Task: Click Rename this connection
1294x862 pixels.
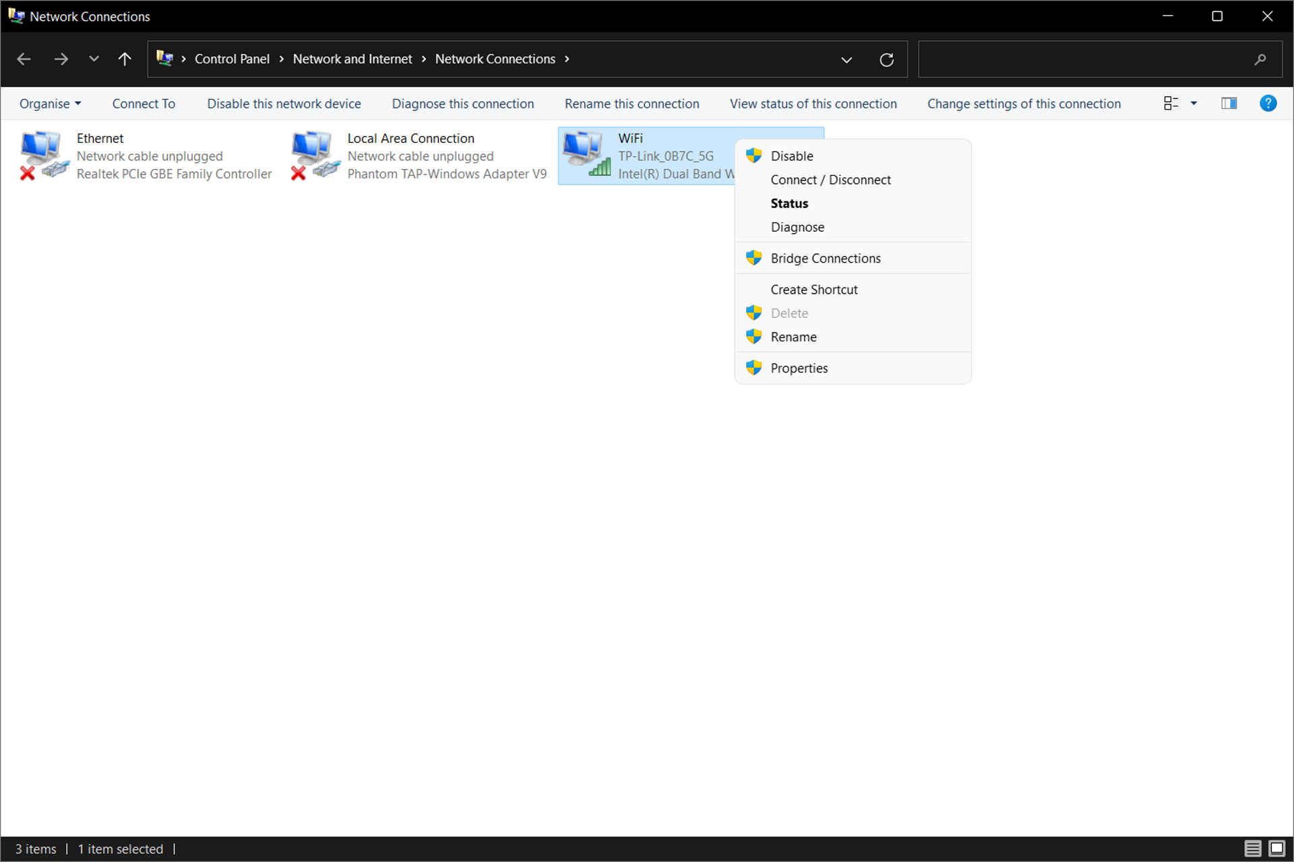Action: [631, 104]
